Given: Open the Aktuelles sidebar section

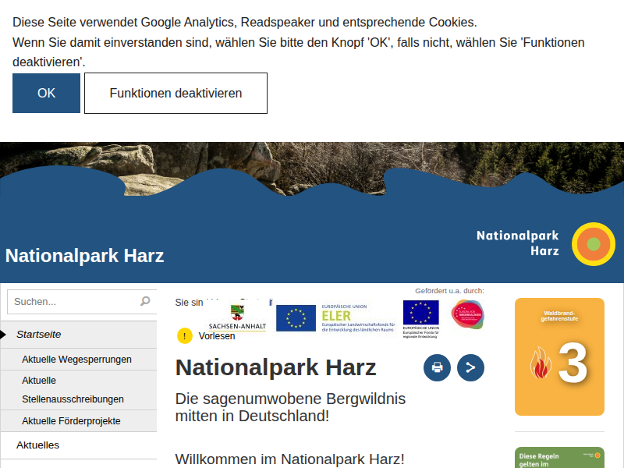Looking at the screenshot, I should pyautogui.click(x=36, y=445).
